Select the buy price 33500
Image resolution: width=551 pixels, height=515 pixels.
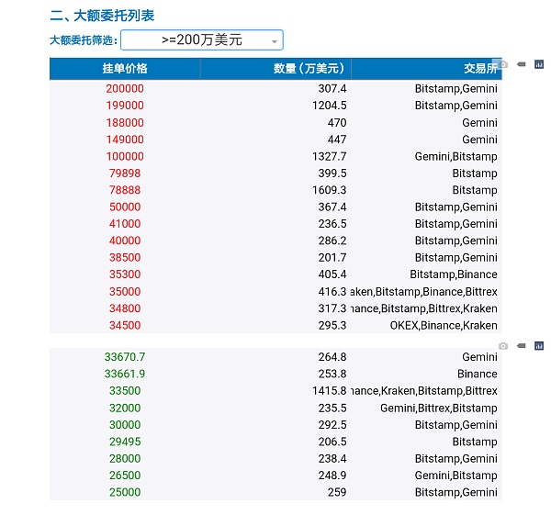125,391
